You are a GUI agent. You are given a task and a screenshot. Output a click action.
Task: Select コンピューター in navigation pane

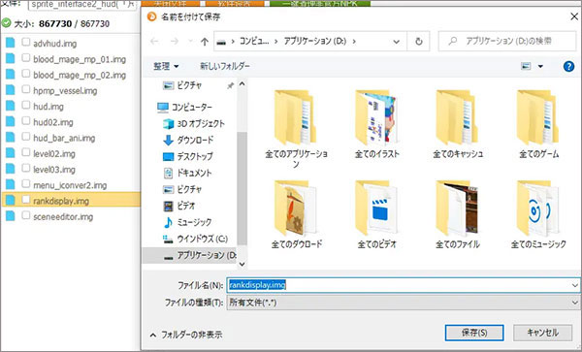coord(184,108)
